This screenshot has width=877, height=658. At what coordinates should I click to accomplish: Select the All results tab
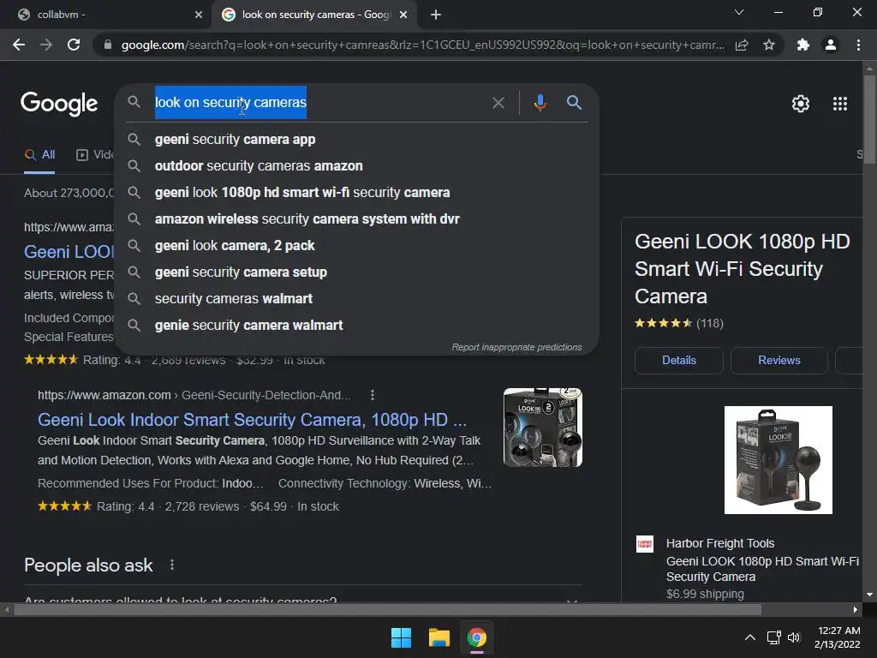pos(39,155)
